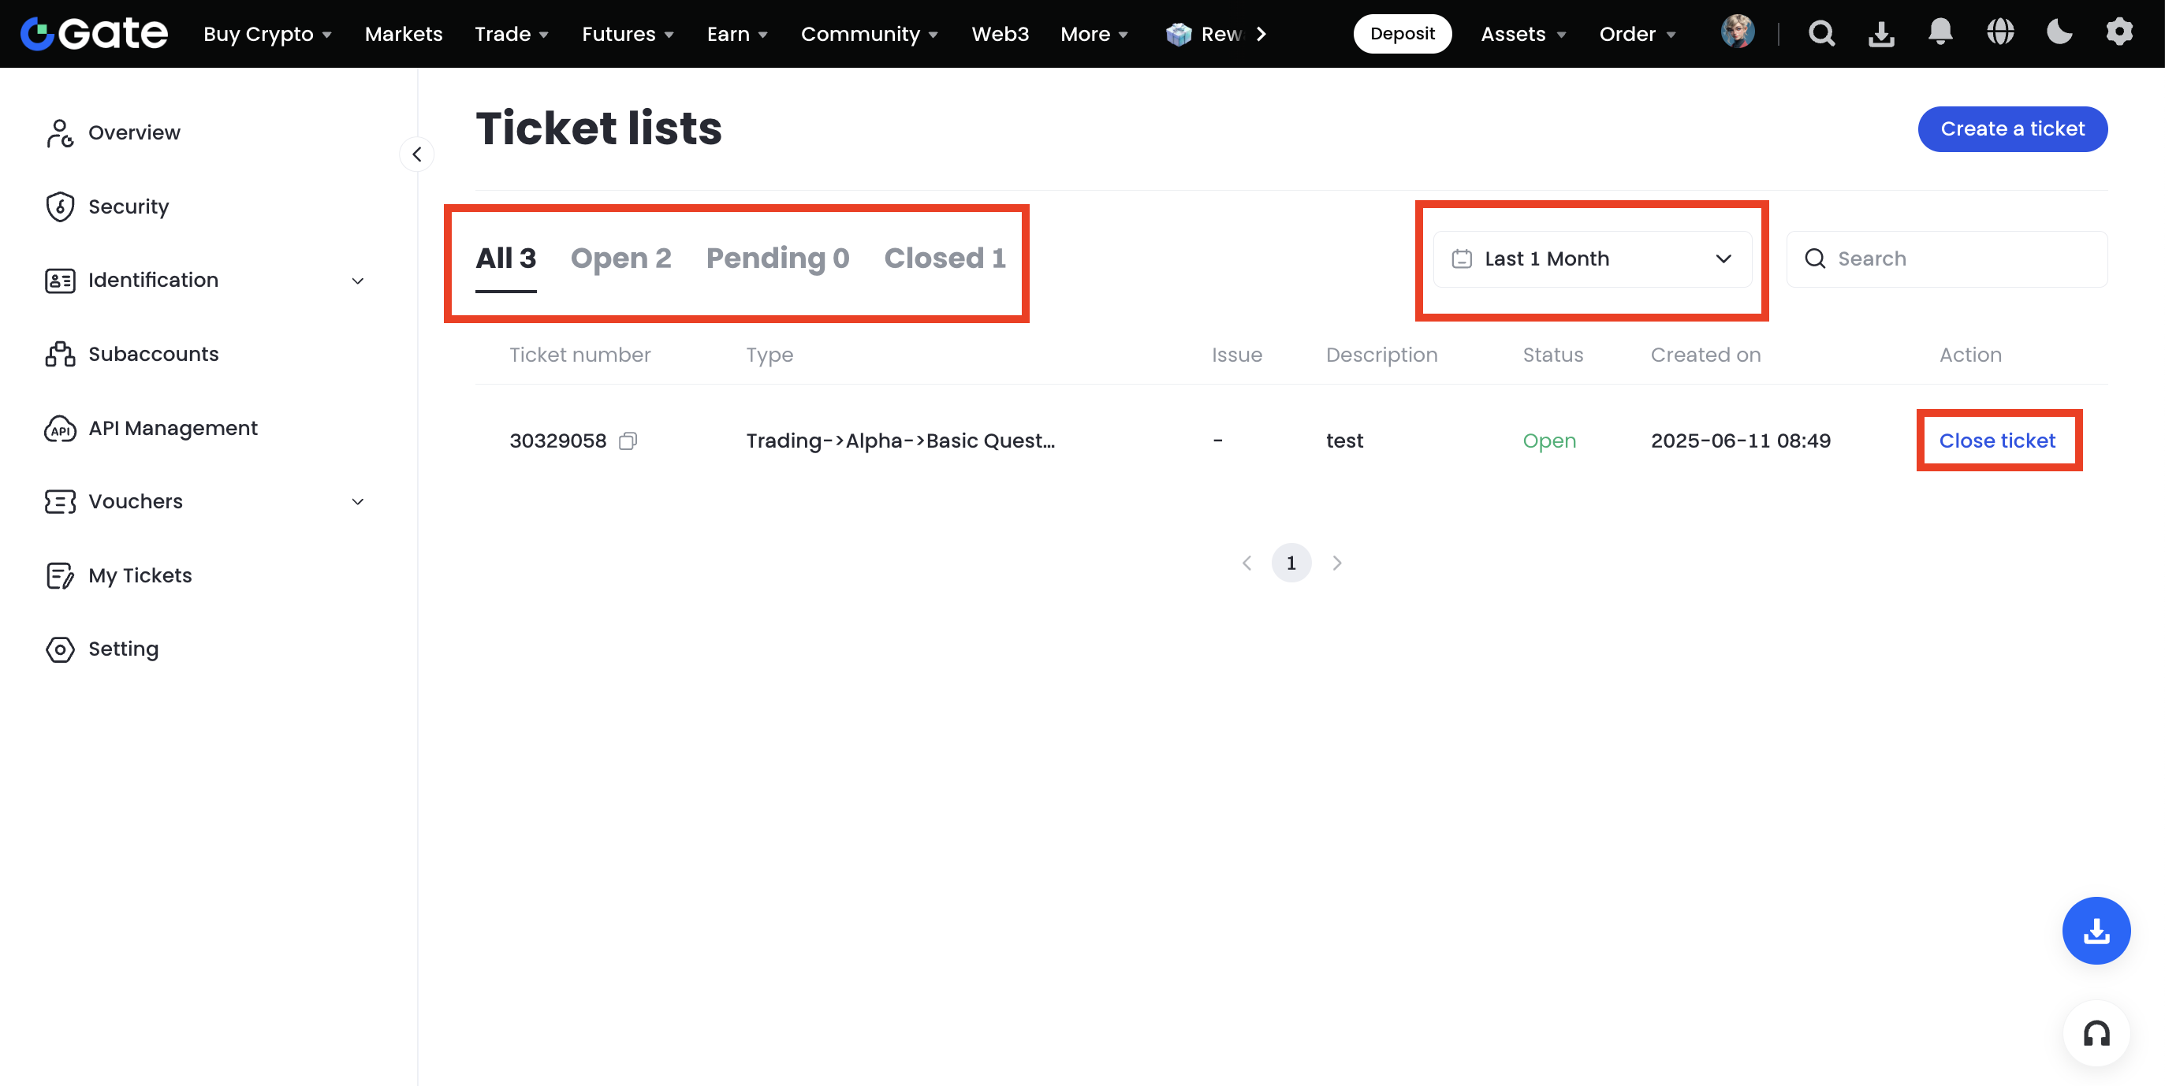Open the Assets dropdown menu
This screenshot has width=2165, height=1086.
pos(1522,34)
